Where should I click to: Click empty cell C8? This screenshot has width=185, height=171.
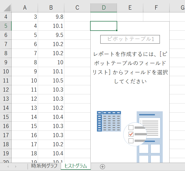(77, 53)
